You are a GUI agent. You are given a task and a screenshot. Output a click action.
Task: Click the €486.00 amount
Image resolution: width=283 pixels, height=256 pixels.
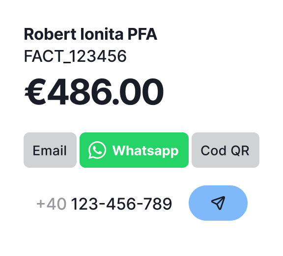(94, 92)
